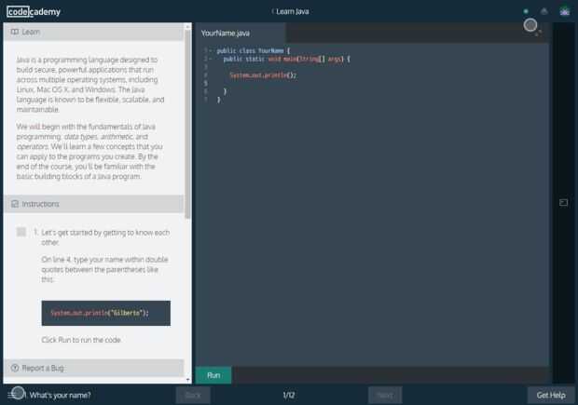Fold the line 2 main method block
This screenshot has height=405, width=578.
click(211, 59)
